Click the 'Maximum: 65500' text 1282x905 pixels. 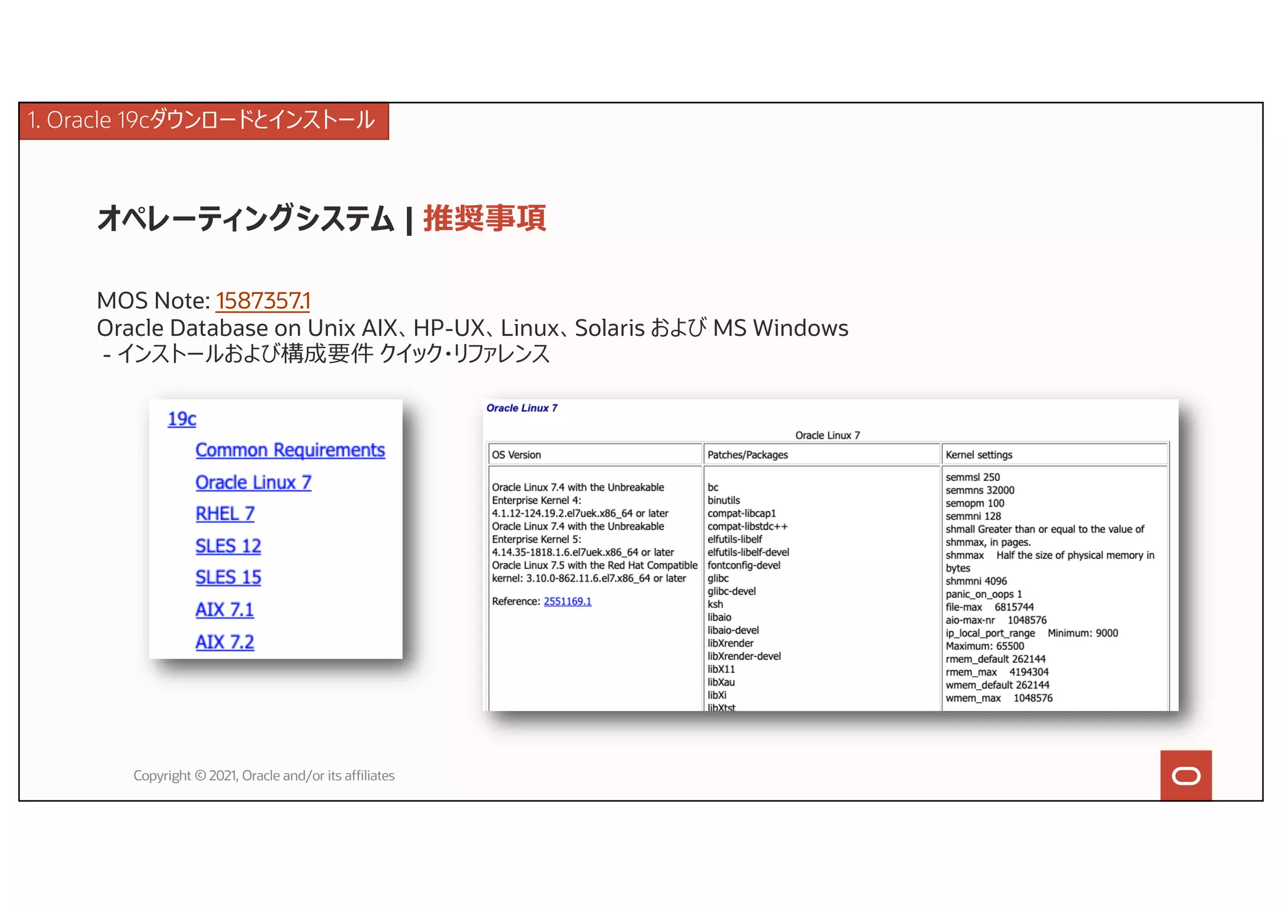point(985,646)
